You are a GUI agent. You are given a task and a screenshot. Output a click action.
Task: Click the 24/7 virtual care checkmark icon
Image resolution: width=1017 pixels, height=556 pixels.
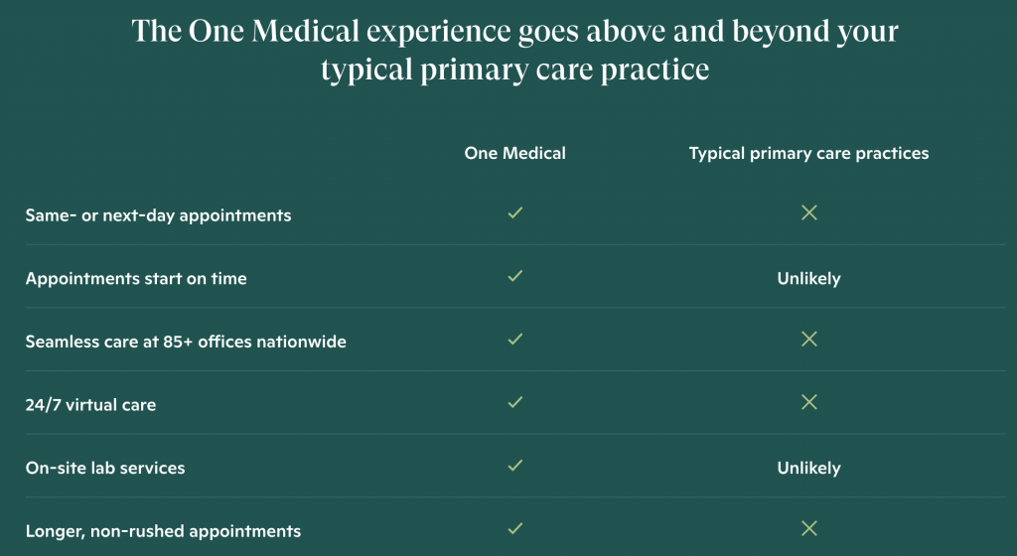(x=515, y=402)
